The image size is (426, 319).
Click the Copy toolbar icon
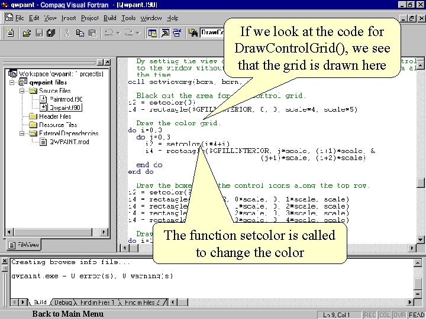80,33
